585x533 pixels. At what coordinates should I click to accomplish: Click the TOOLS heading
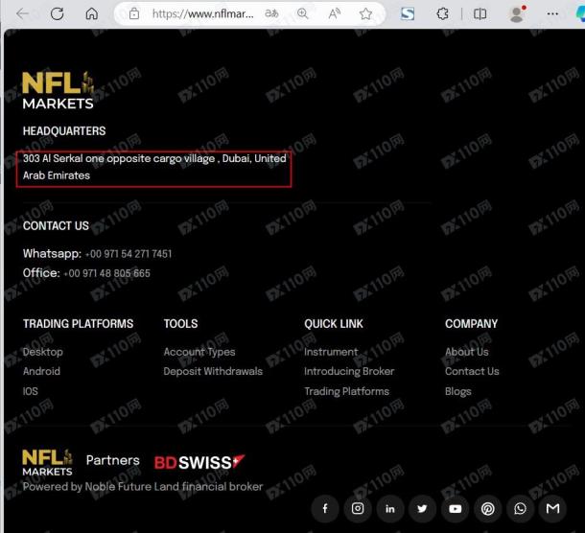tap(180, 323)
